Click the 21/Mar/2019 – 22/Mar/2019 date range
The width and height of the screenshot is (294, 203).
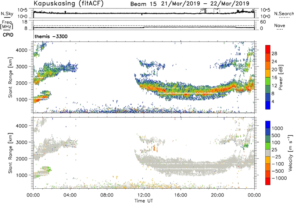[205, 4]
